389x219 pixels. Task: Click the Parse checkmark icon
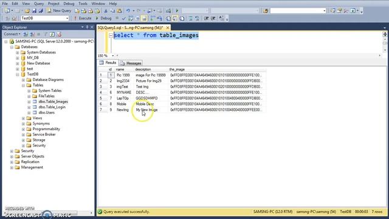click(x=124, y=18)
